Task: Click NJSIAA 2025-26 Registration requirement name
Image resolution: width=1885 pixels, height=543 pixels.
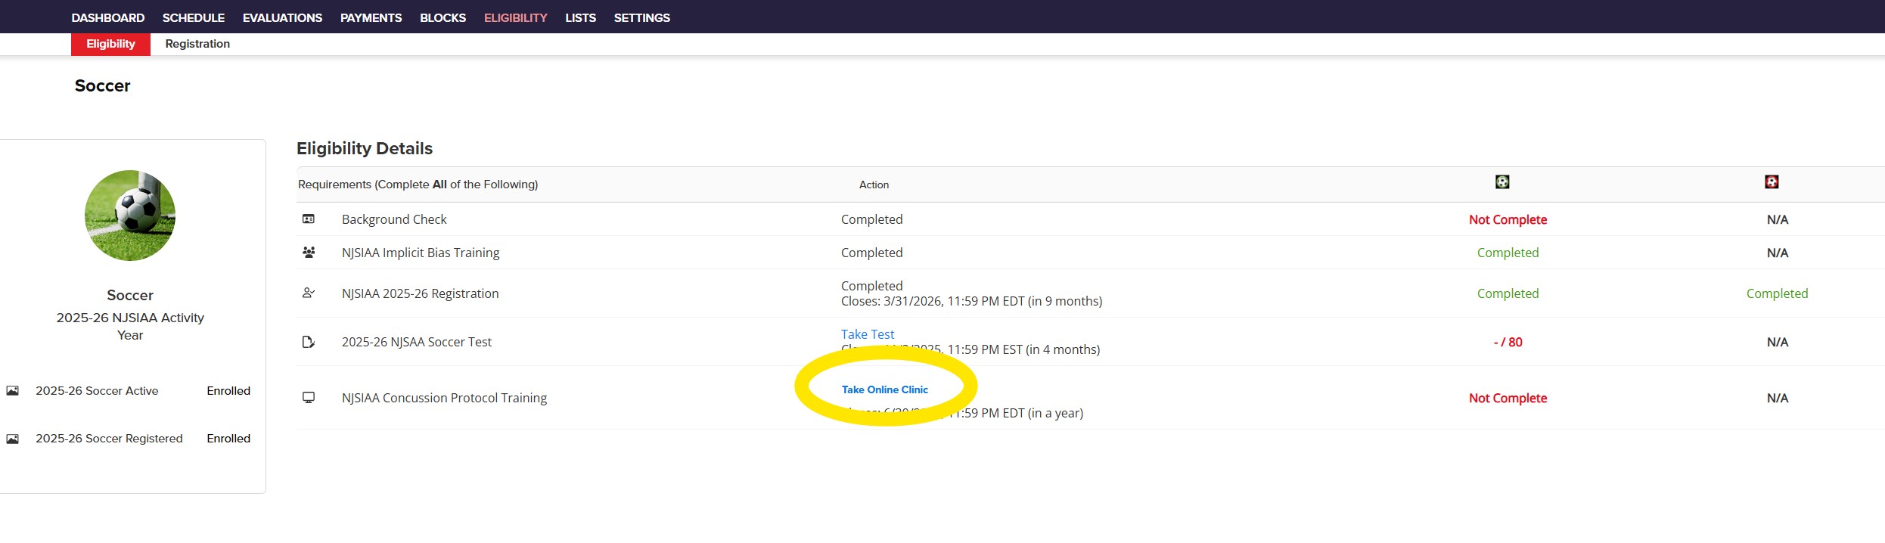Action: pos(420,293)
